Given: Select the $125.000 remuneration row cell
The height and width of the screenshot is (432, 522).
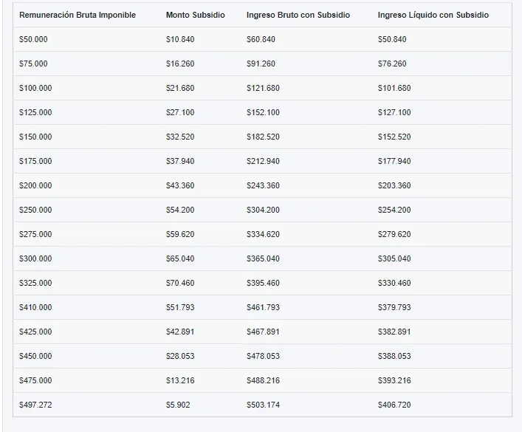Looking at the screenshot, I should click(x=35, y=112).
